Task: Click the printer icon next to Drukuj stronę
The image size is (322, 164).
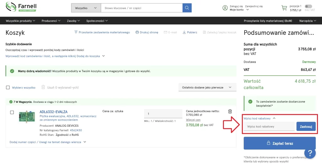Action: pyautogui.click(x=137, y=32)
